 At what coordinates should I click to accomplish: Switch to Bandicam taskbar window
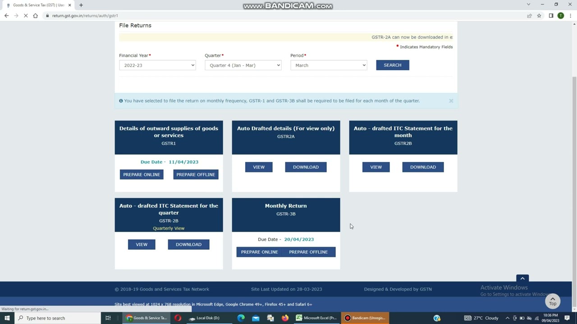(364, 318)
